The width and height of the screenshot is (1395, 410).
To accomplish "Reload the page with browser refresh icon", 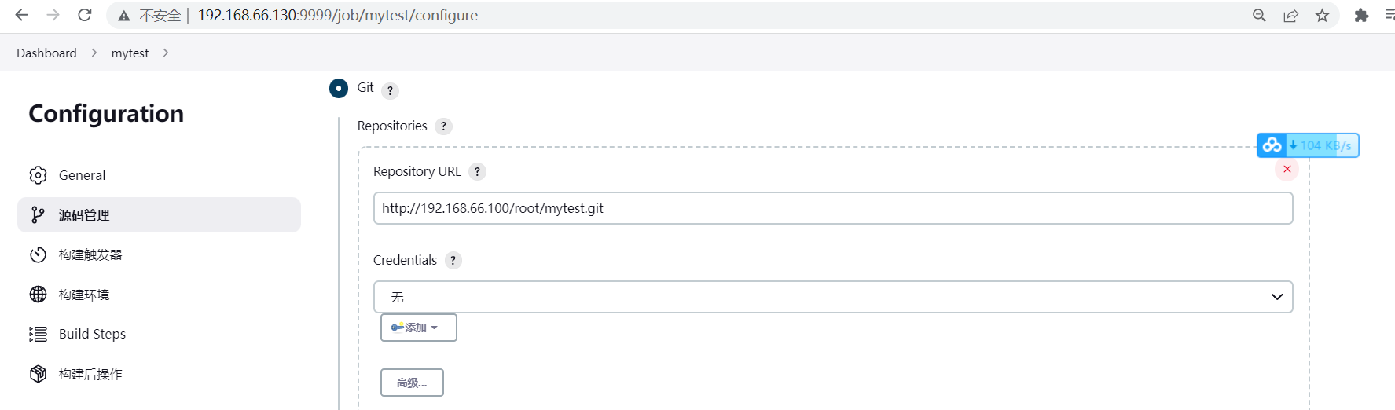I will coord(85,15).
